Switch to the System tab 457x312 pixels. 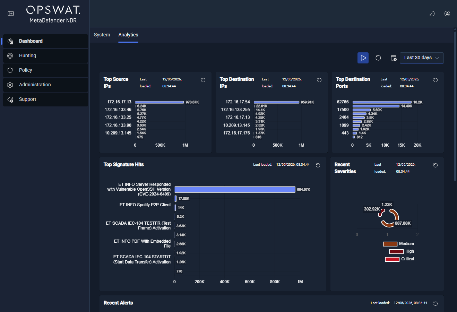102,35
